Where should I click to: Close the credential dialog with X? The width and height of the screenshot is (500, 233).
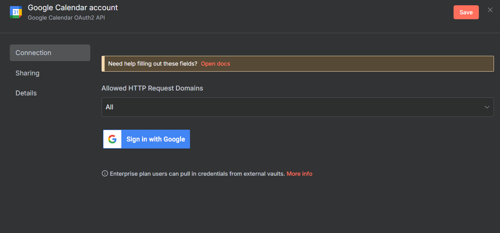[x=490, y=10]
